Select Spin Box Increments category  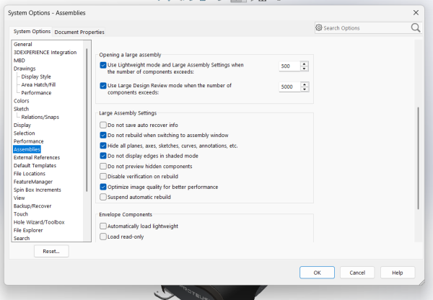coord(38,190)
